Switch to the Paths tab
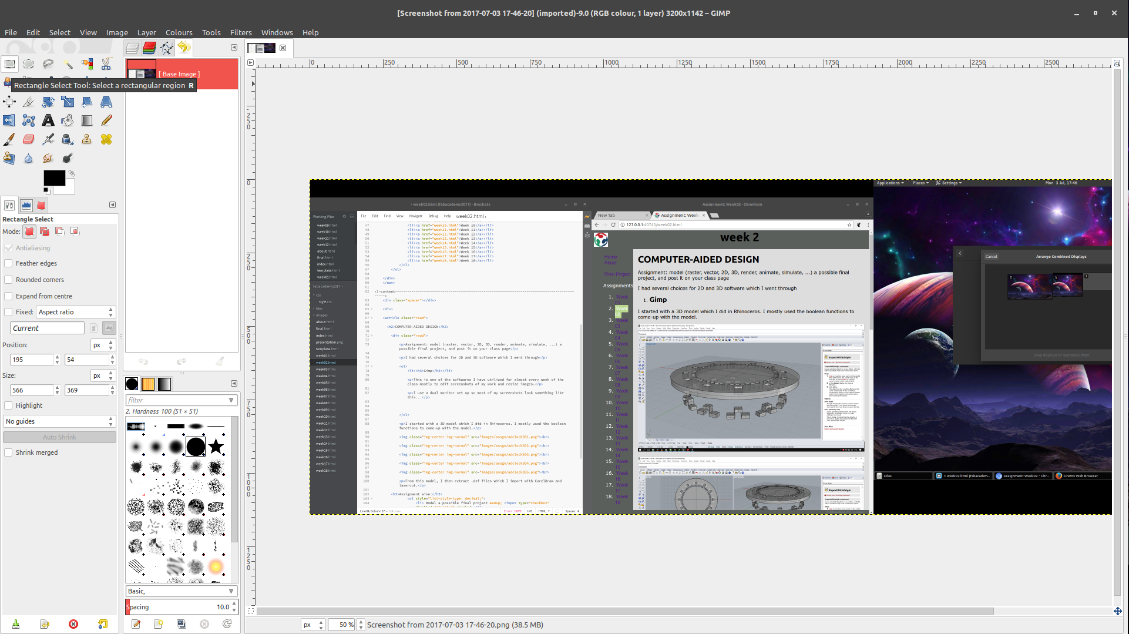The image size is (1129, 634). [167, 48]
